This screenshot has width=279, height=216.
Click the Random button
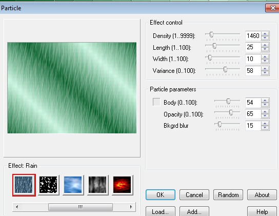[x=228, y=195]
